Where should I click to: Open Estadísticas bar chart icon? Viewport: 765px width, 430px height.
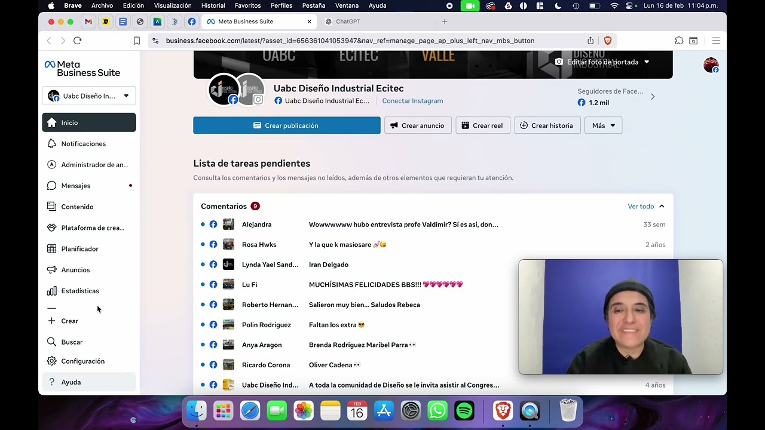pos(51,291)
